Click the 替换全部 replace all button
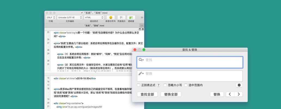Image resolution: width=281 pixels, height=109 pixels. click(x=171, y=94)
